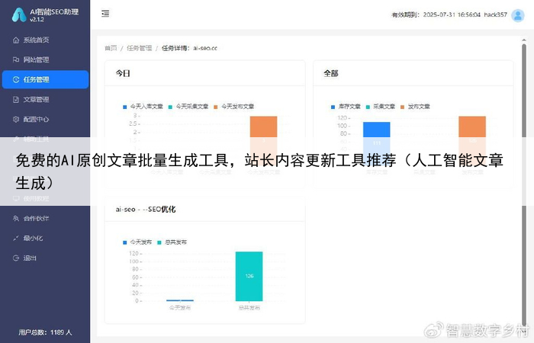Image resolution: width=534 pixels, height=343 pixels.
Task: Toggle 今天采集文章 legend in 今日 chart
Action: point(188,106)
